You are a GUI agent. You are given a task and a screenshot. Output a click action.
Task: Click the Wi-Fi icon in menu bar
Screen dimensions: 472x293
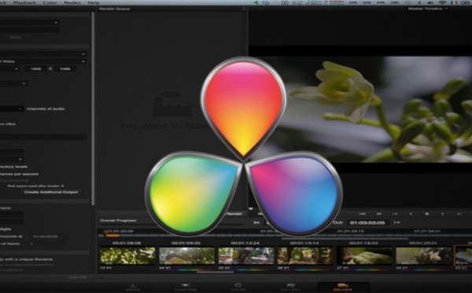pyautogui.click(x=442, y=2)
